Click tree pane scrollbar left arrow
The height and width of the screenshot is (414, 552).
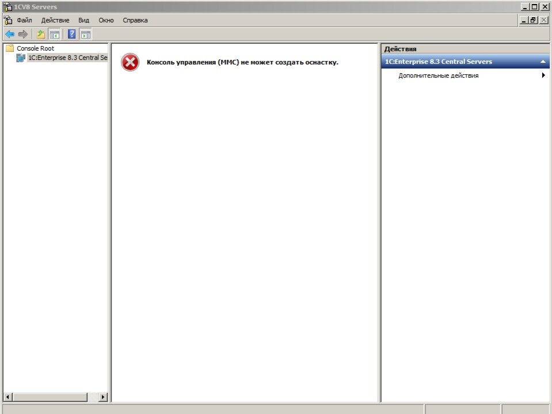pos(7,397)
